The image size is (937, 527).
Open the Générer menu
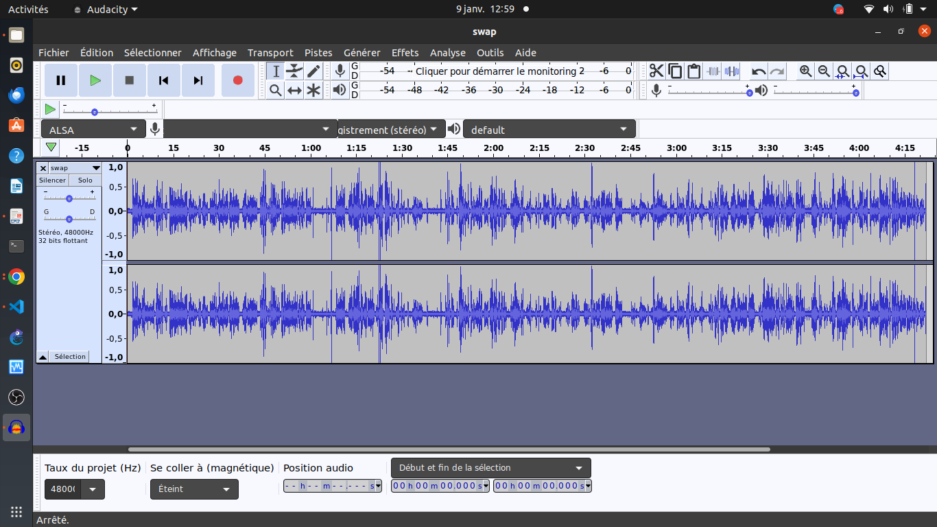click(x=362, y=53)
